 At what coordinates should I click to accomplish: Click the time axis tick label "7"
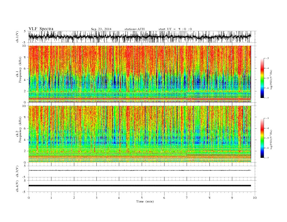click(187, 198)
